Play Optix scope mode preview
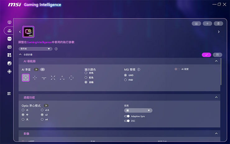Image resolution: width=230 pixels, height=144 pixels. tap(46, 105)
